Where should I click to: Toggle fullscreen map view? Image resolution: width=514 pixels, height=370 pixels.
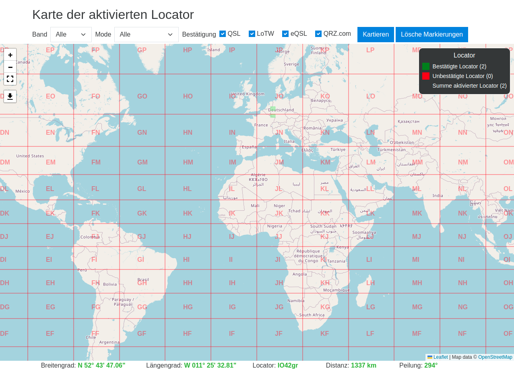(x=10, y=79)
